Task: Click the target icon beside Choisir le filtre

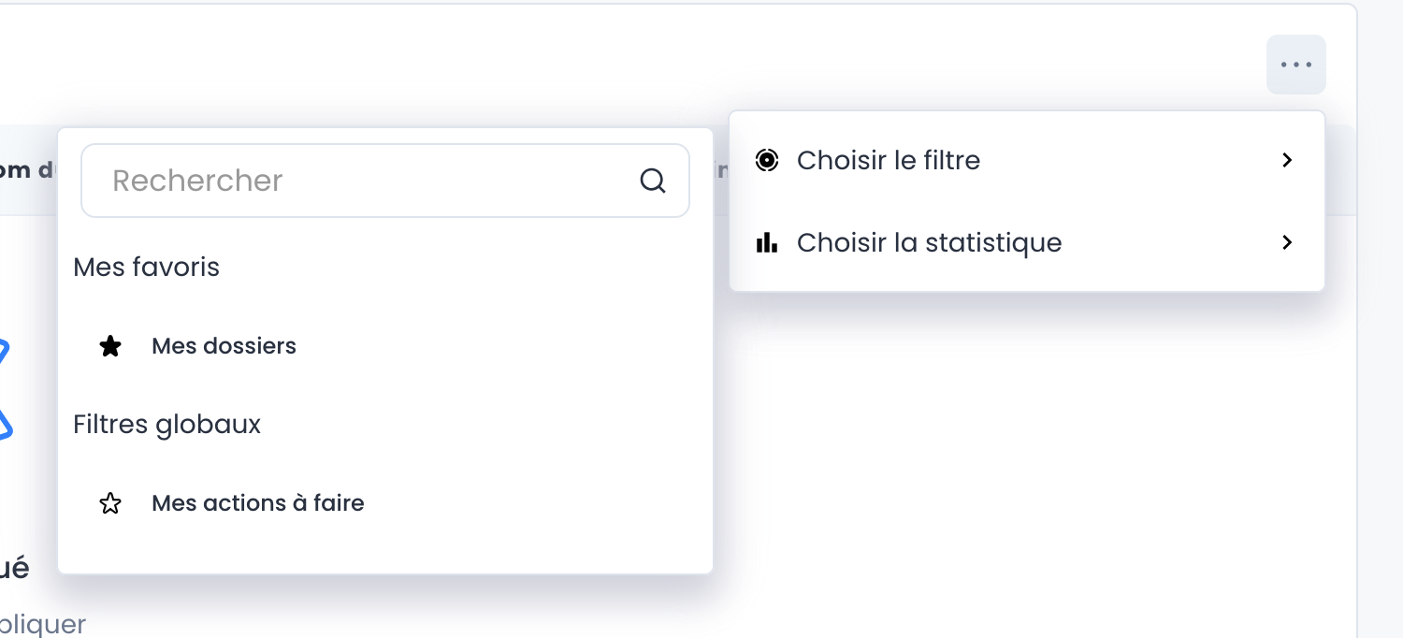Action: point(766,160)
